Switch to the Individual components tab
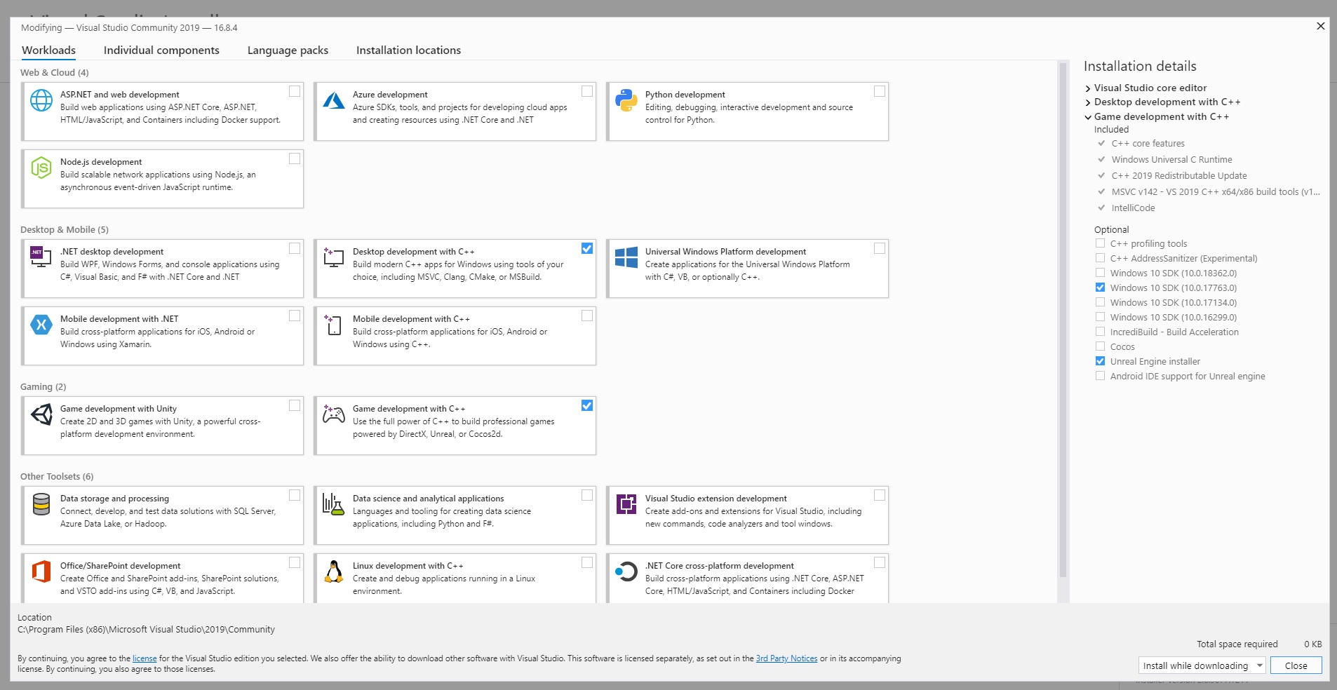 click(161, 50)
